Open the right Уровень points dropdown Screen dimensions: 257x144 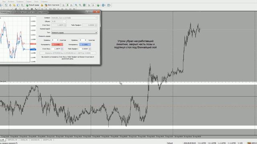click(x=86, y=40)
